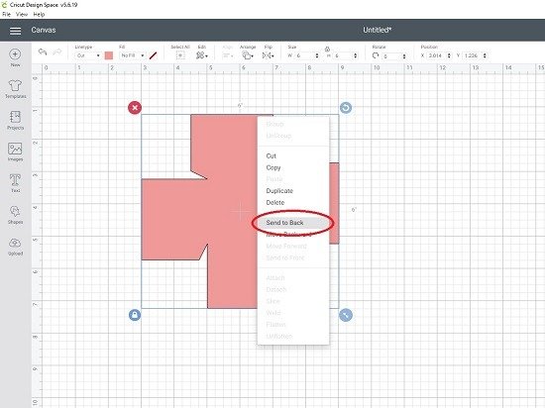Toggle the blue lock handle on shape

tap(135, 315)
